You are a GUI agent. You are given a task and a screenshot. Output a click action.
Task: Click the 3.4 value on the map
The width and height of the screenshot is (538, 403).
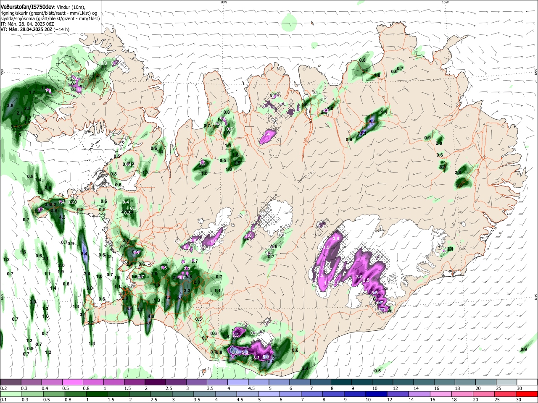87,274
